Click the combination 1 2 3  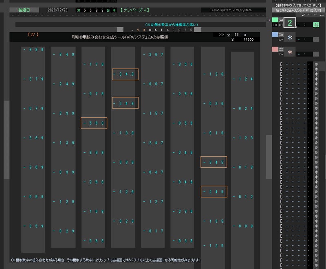[x=243, y=138]
